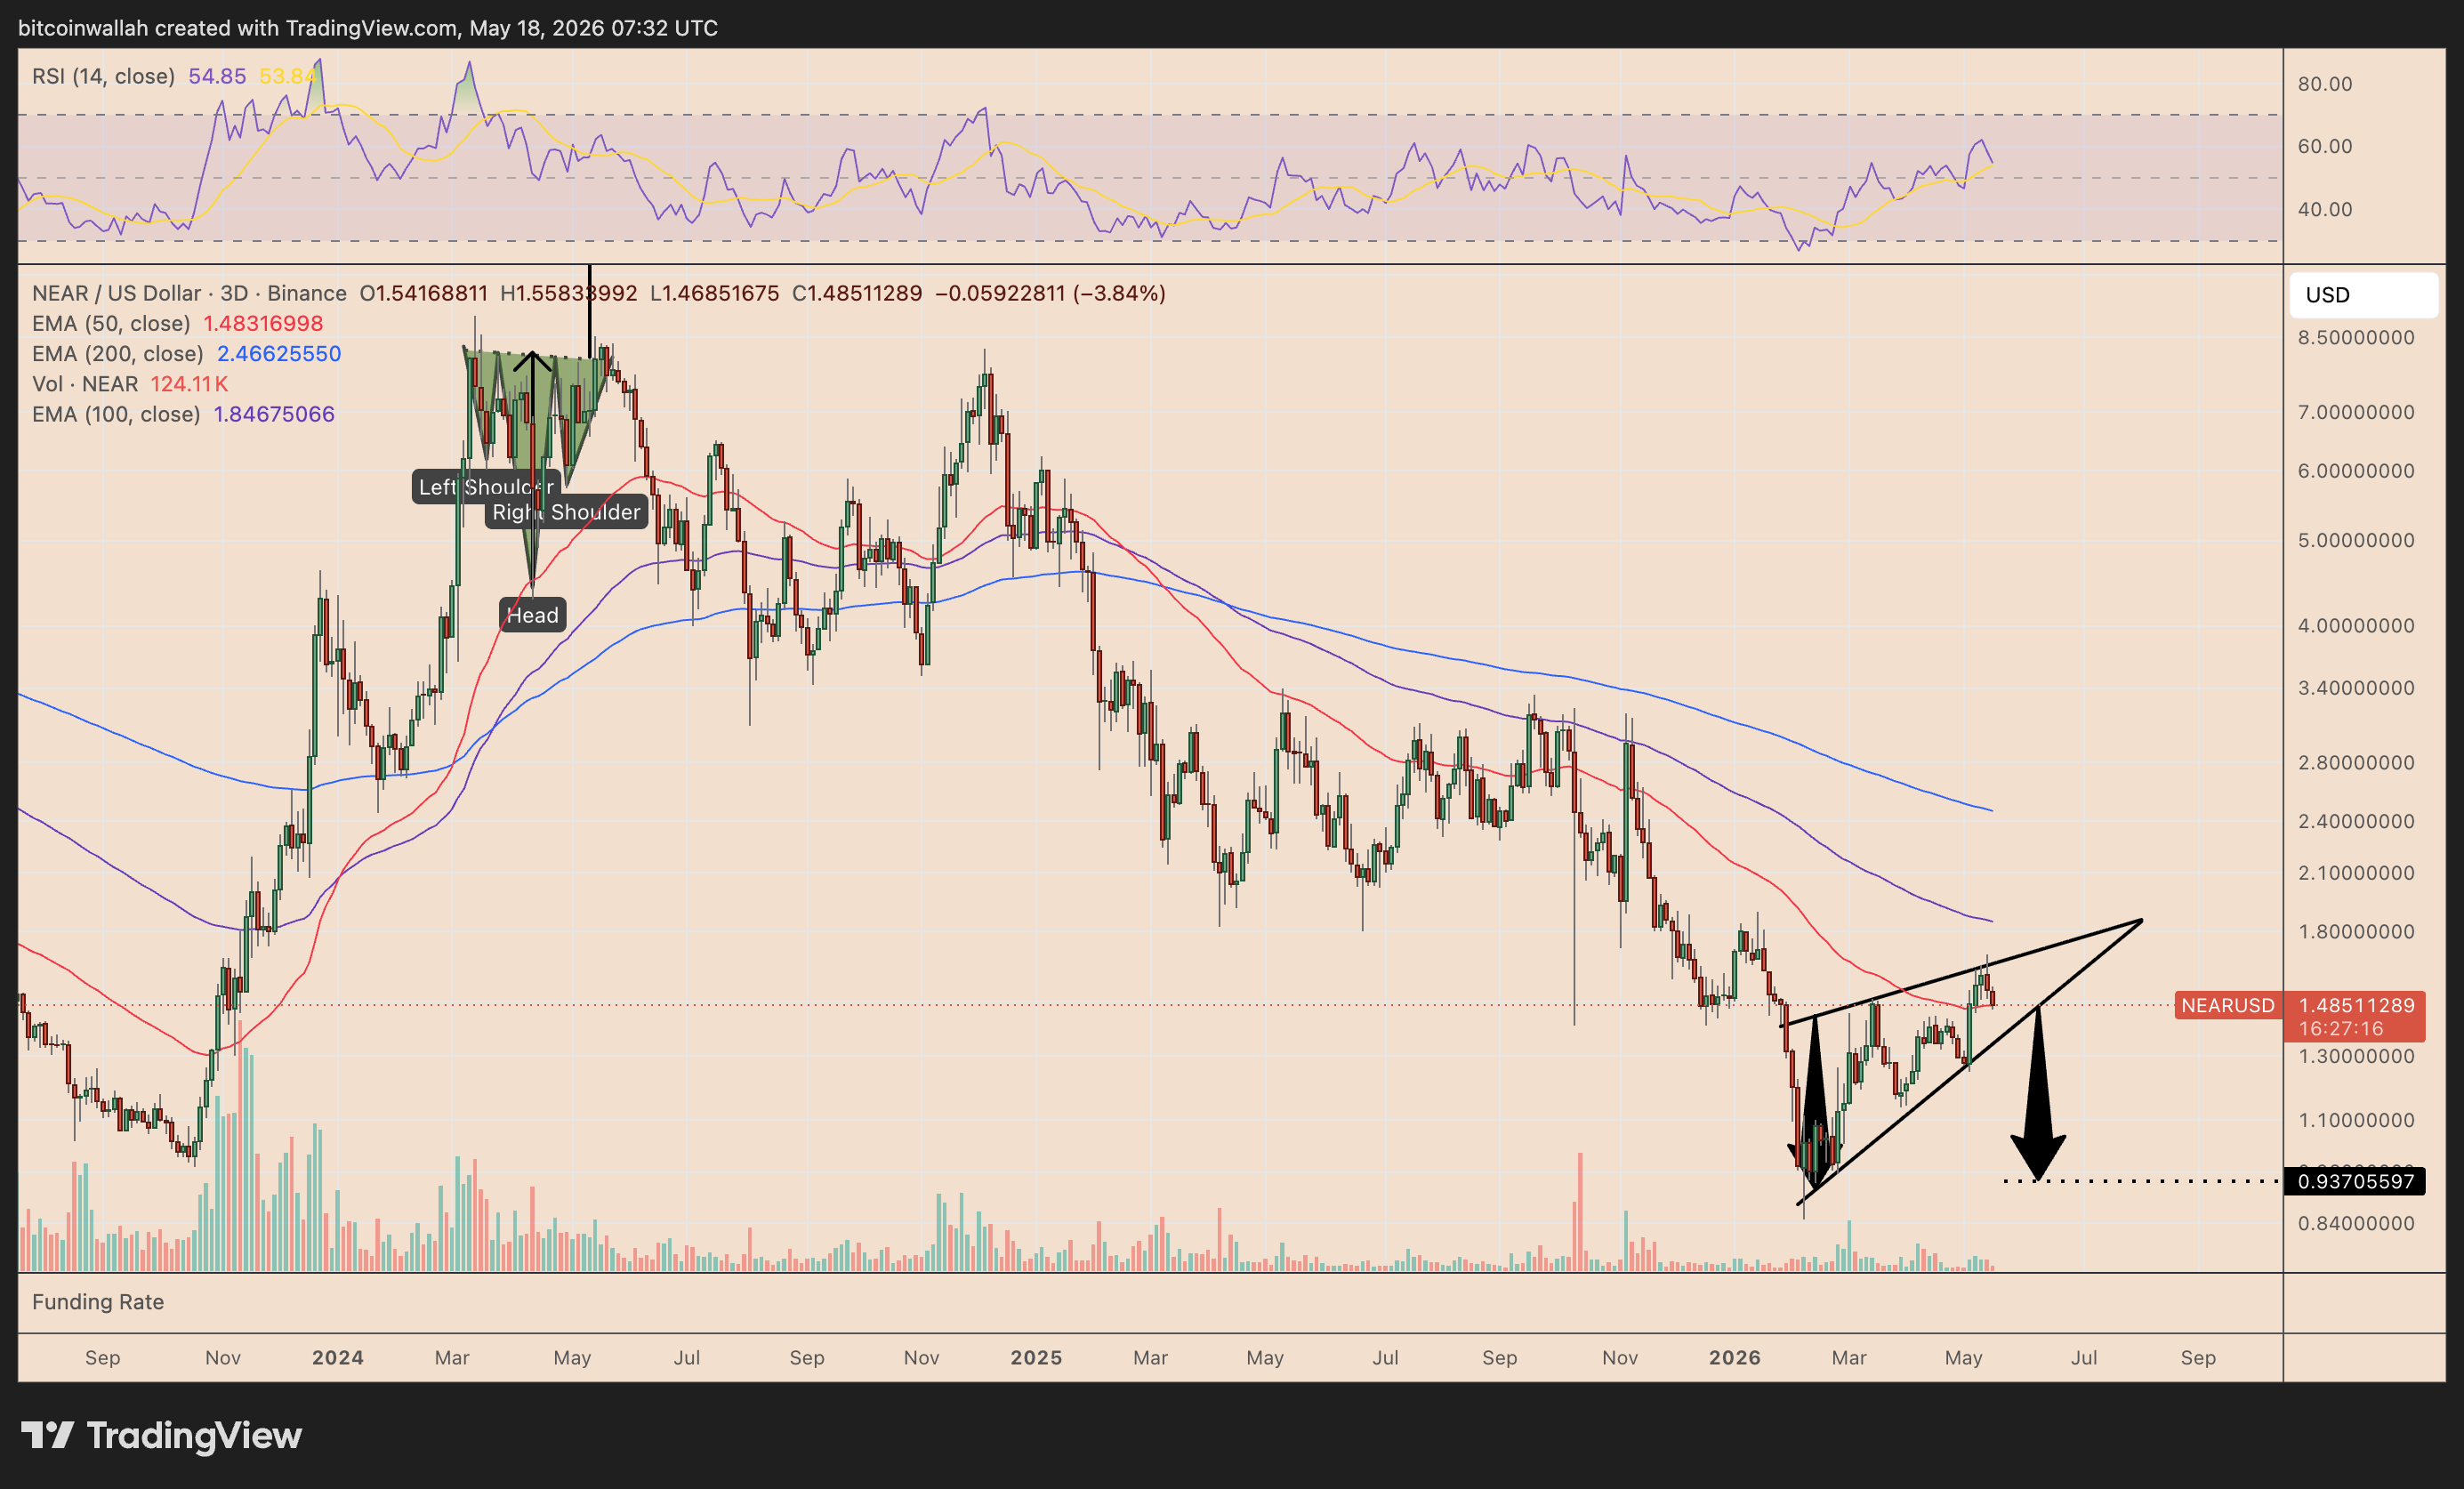Click the RSI value 54.85 reading

(x=217, y=76)
